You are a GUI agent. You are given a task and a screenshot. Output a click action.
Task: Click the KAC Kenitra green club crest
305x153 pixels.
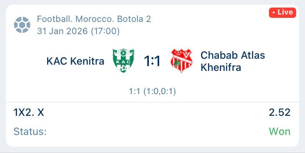tap(123, 61)
